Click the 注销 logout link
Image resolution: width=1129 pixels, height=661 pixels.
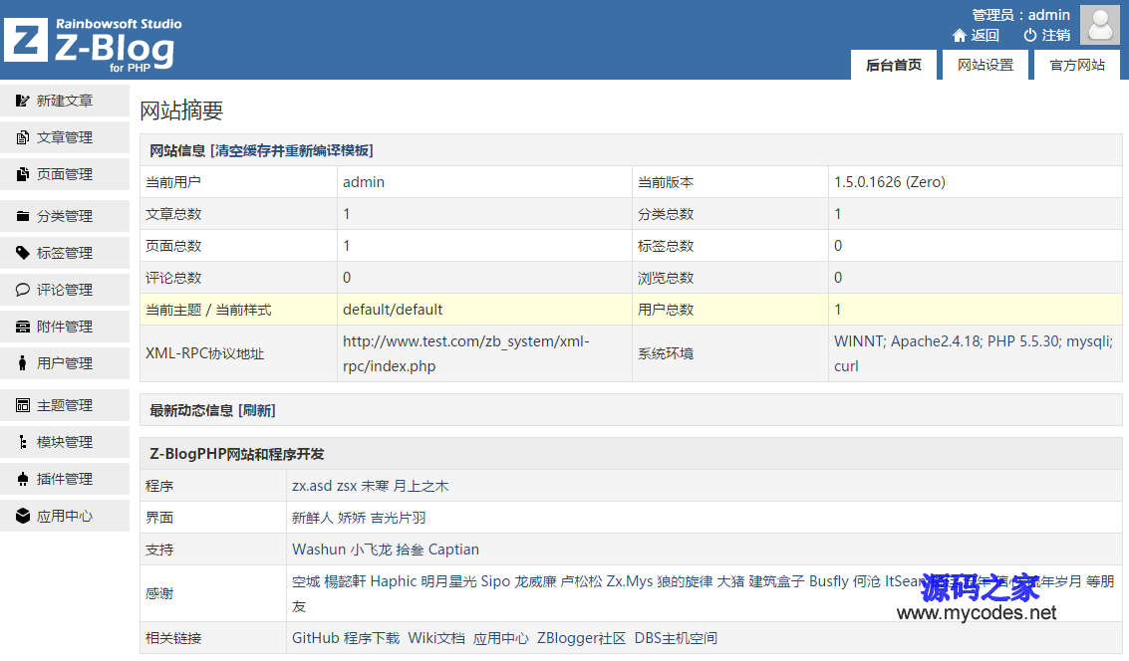[1055, 35]
